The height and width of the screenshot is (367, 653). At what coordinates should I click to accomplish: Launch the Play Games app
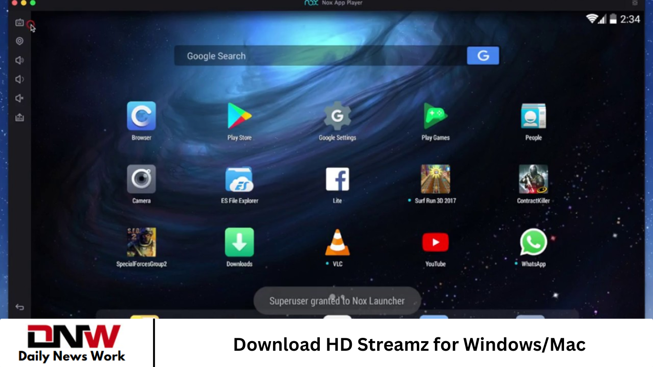coord(435,116)
